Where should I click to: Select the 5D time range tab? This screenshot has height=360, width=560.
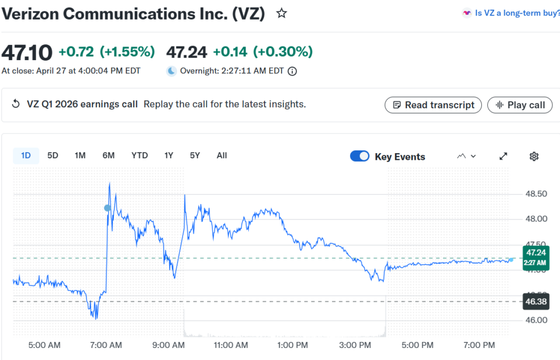52,155
